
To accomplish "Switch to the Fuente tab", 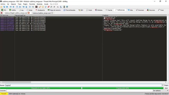I will (x=109, y=10).
